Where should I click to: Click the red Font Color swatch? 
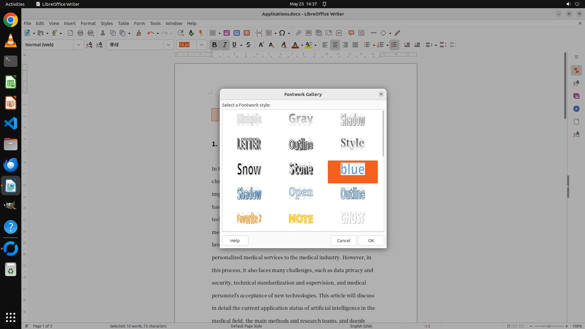coord(295,45)
